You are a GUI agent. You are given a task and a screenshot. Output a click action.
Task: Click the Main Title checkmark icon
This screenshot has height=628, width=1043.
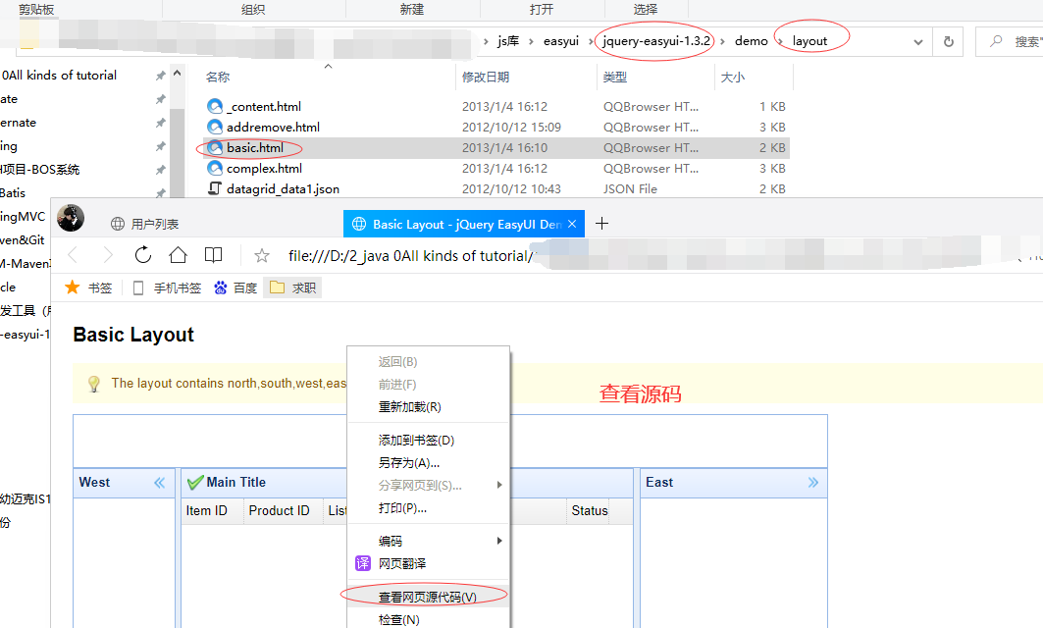tap(195, 483)
